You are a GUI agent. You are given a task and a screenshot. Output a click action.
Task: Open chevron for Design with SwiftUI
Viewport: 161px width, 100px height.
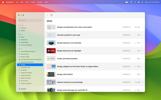(x=142, y=74)
